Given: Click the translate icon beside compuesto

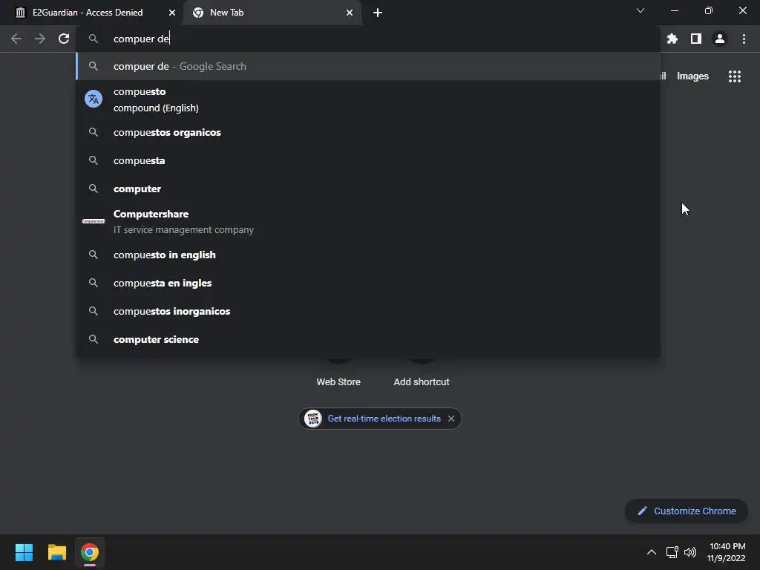Looking at the screenshot, I should click(94, 99).
